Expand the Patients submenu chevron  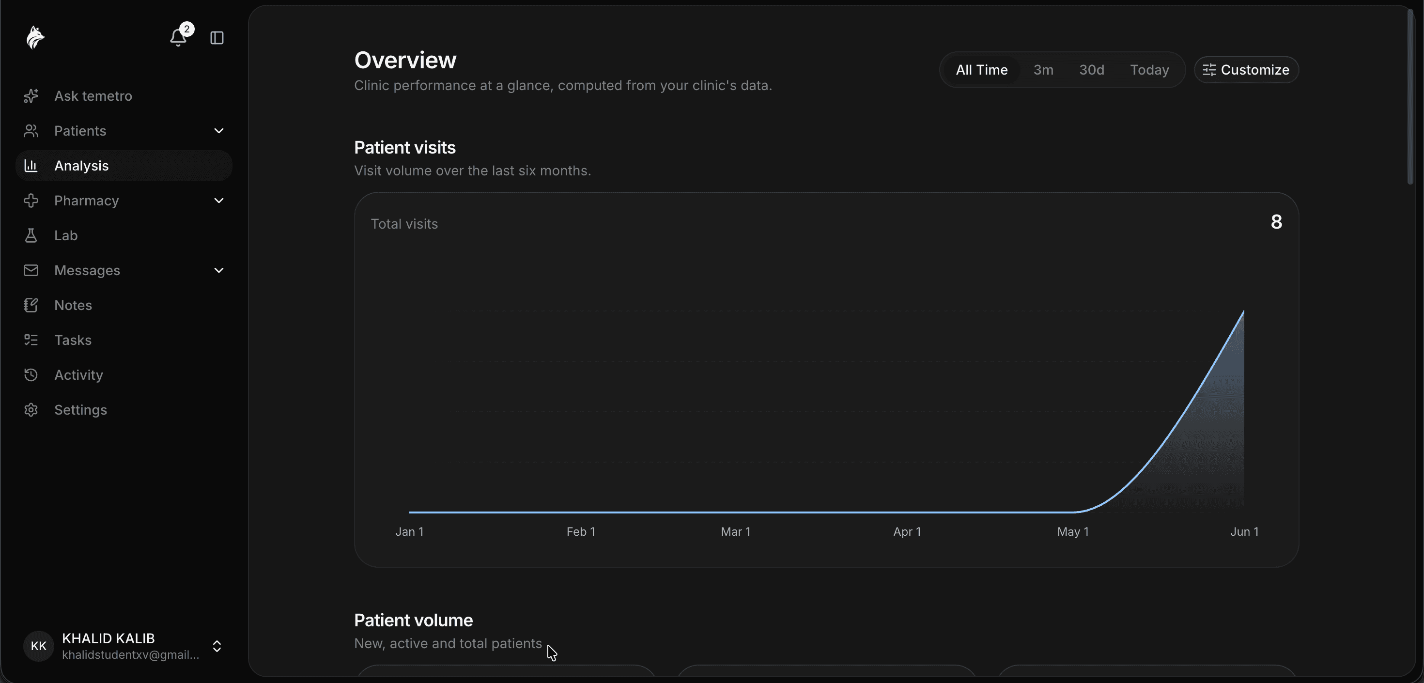(219, 130)
